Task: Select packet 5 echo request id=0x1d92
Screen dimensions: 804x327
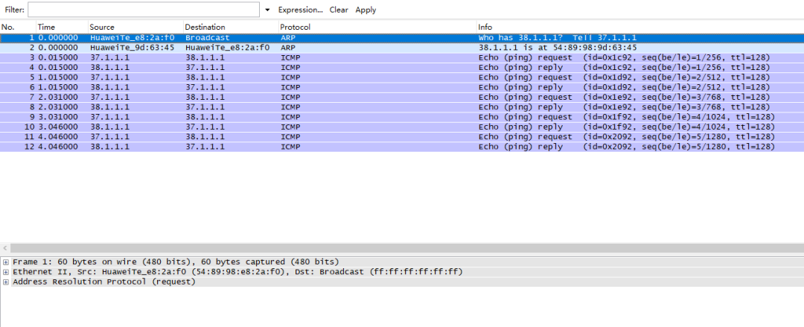Action: tap(402, 77)
